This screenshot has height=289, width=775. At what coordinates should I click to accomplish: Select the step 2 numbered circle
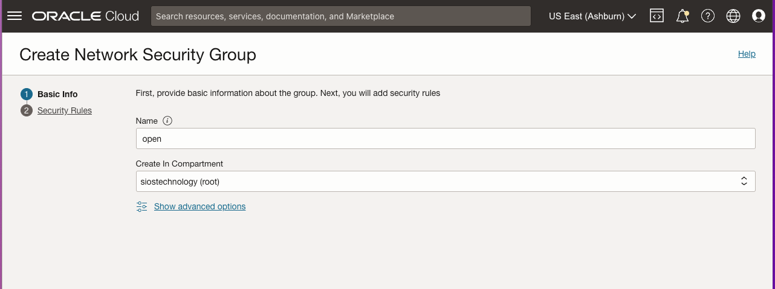(x=26, y=110)
